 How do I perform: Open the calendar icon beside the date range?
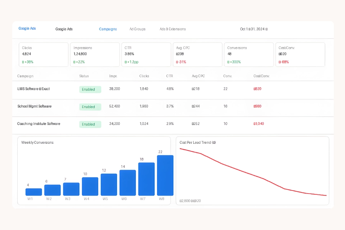point(266,29)
